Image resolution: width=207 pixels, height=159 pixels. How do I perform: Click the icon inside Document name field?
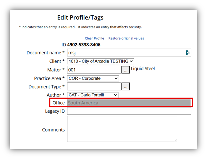pos(188,53)
